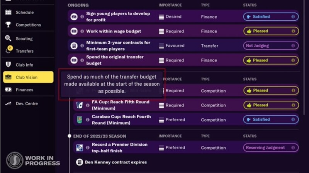Open the Transfers menu item

coord(24,51)
